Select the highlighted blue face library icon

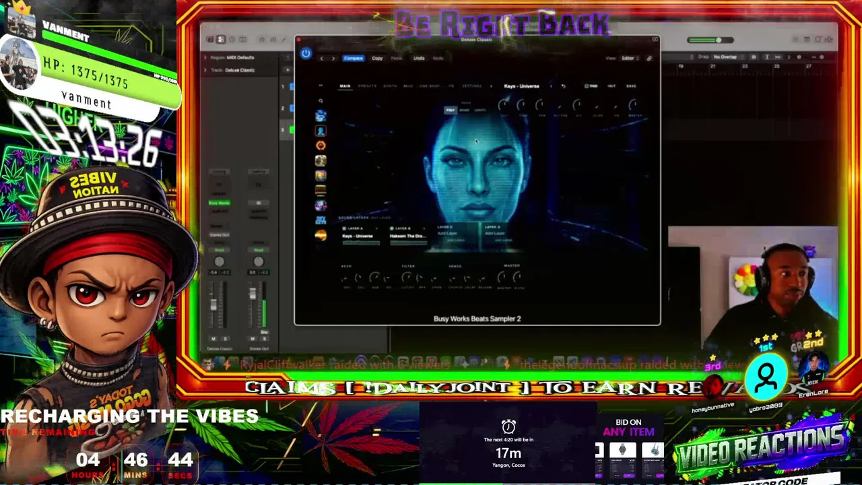pos(321,131)
